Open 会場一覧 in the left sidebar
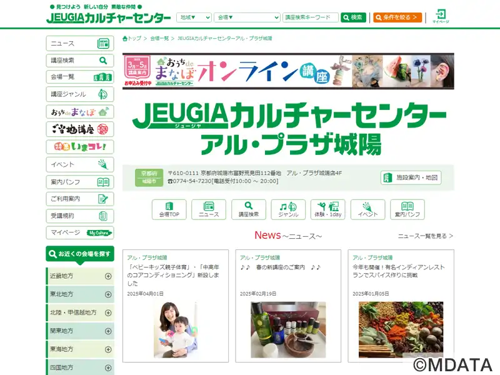 tap(80, 77)
